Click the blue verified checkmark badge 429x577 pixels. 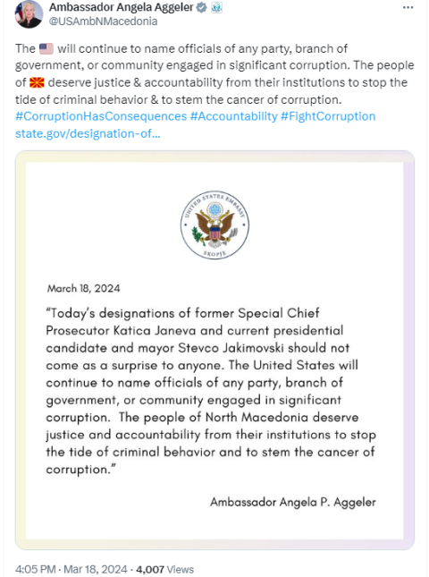pos(201,7)
